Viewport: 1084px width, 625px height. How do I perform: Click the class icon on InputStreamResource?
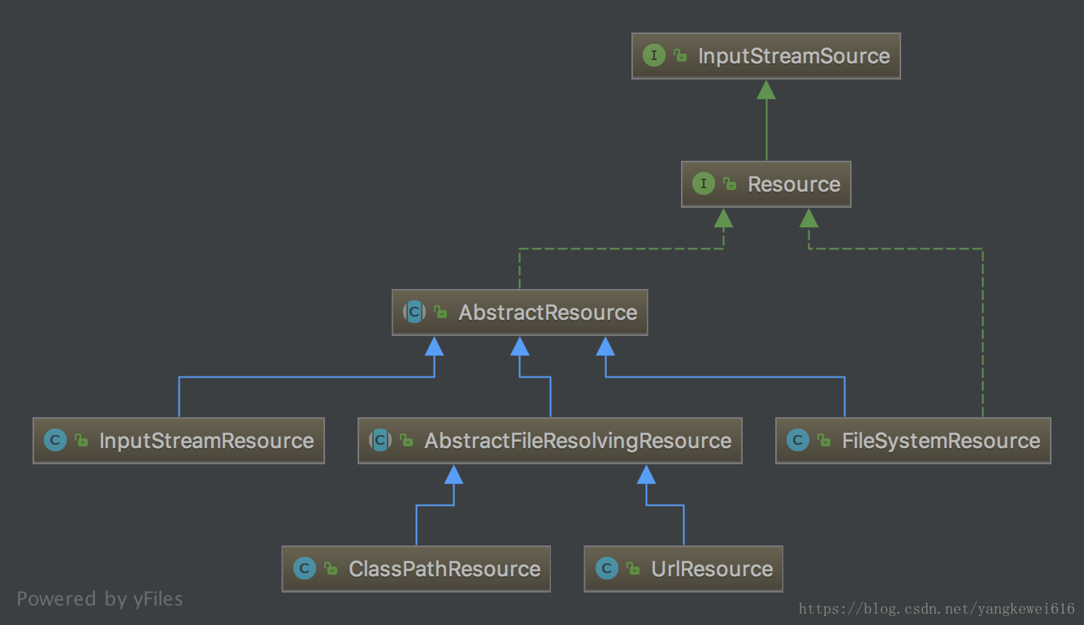click(55, 440)
